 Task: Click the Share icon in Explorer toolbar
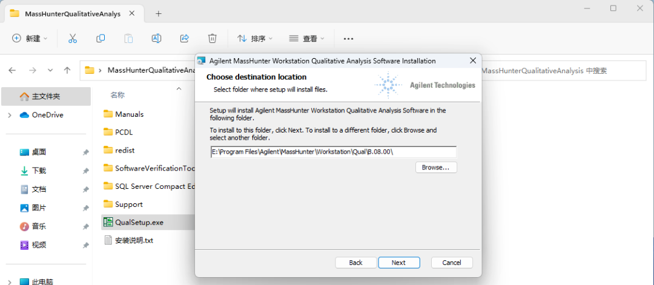[184, 38]
